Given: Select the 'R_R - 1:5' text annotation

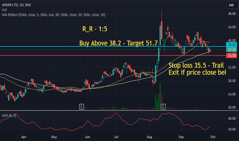Looking at the screenshot, I should pyautogui.click(x=95, y=29).
